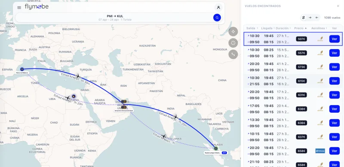Click plane icon near Sri Lanka dotted route
The height and width of the screenshot is (167, 344).
click(163, 136)
